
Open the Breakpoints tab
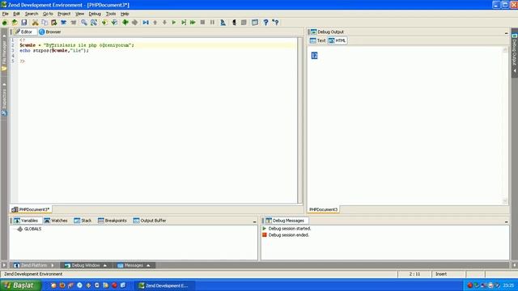113,221
